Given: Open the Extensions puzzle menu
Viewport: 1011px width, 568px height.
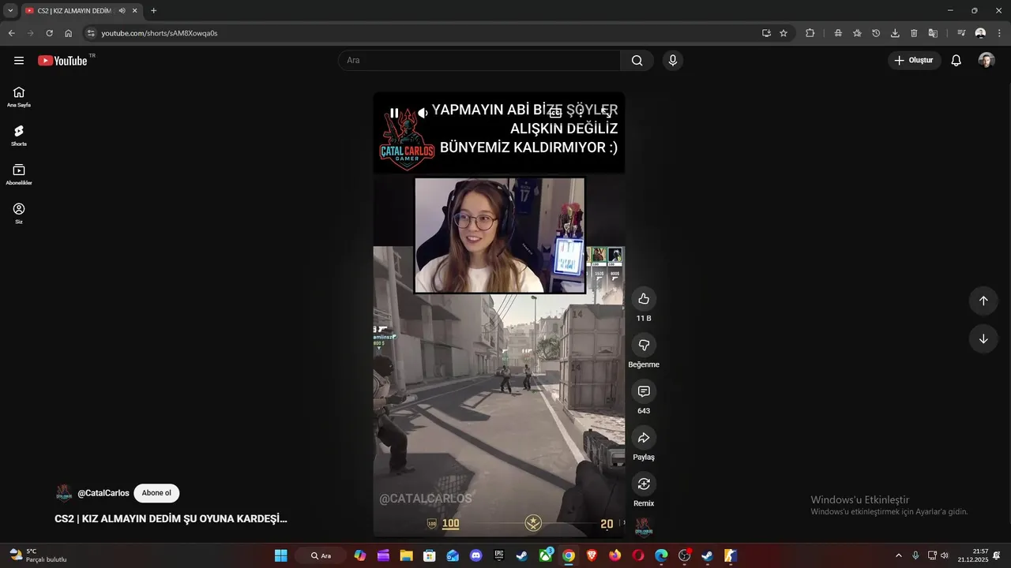Looking at the screenshot, I should point(810,33).
